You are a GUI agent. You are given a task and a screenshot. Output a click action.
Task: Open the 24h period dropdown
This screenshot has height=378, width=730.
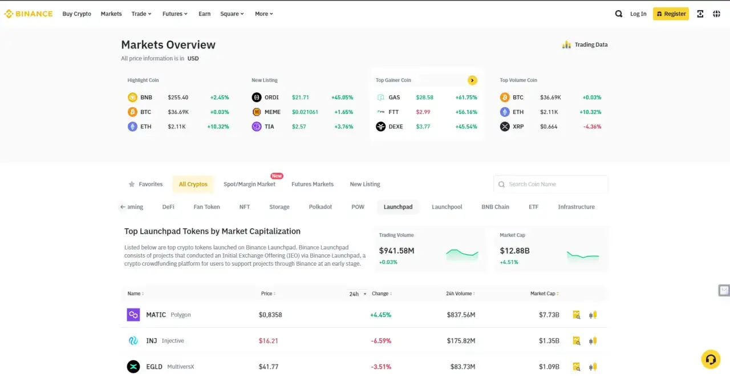coord(358,294)
